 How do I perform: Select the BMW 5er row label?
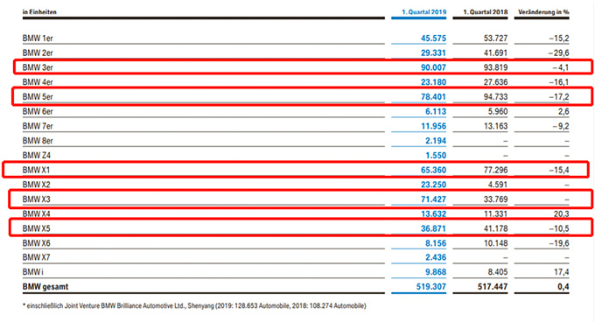(38, 97)
